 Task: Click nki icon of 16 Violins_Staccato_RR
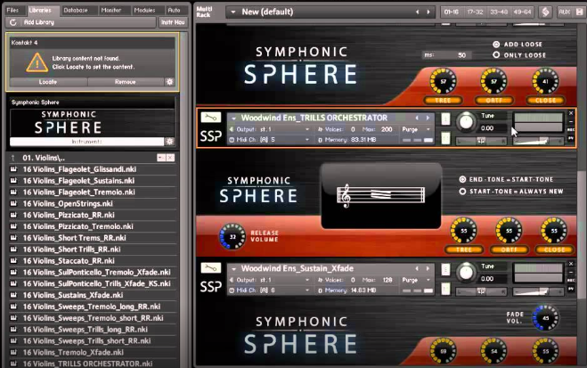[14, 260]
